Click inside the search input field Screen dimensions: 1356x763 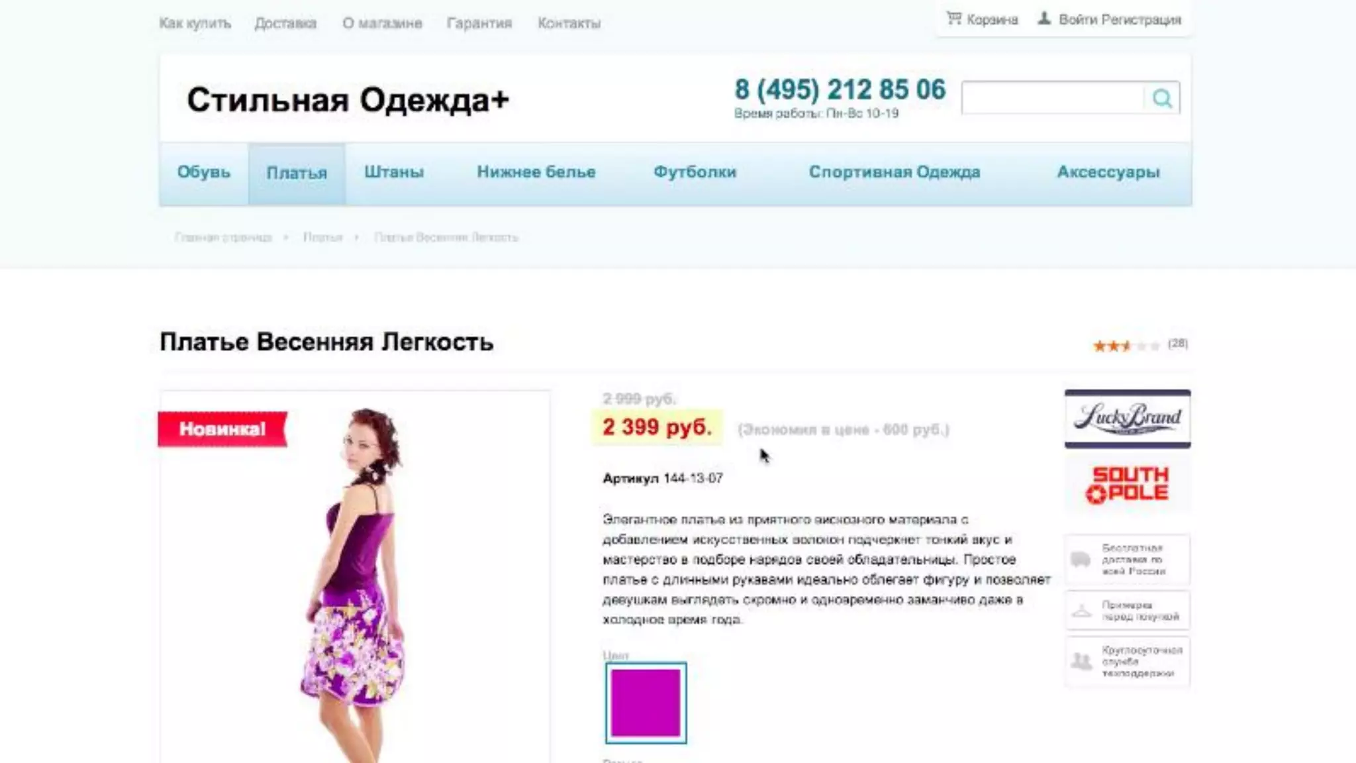[1053, 99]
